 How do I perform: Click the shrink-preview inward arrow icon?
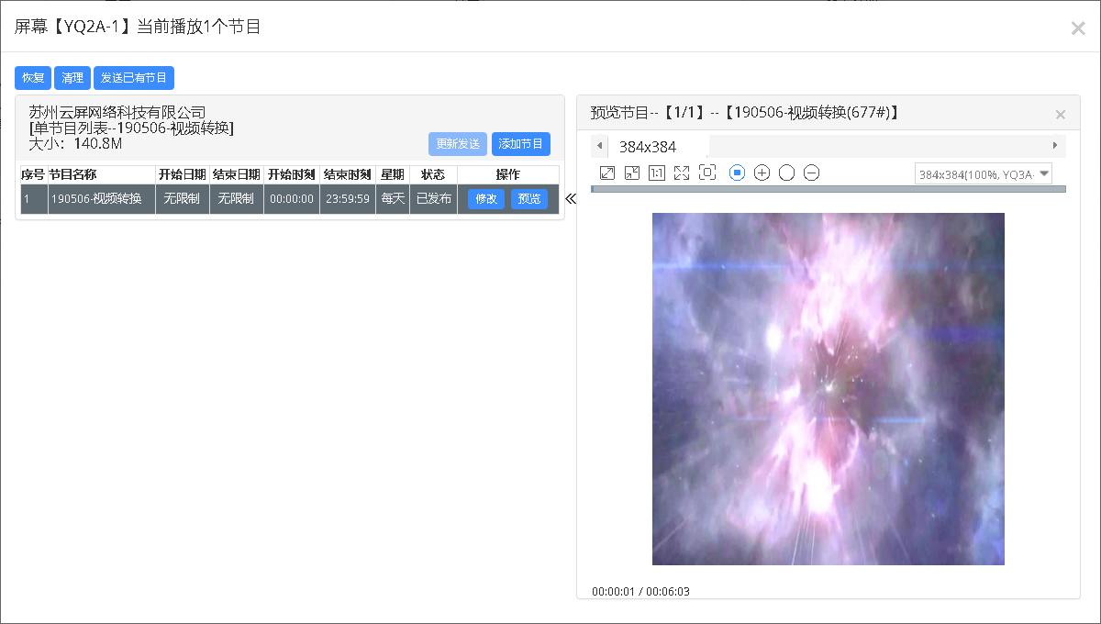[632, 173]
